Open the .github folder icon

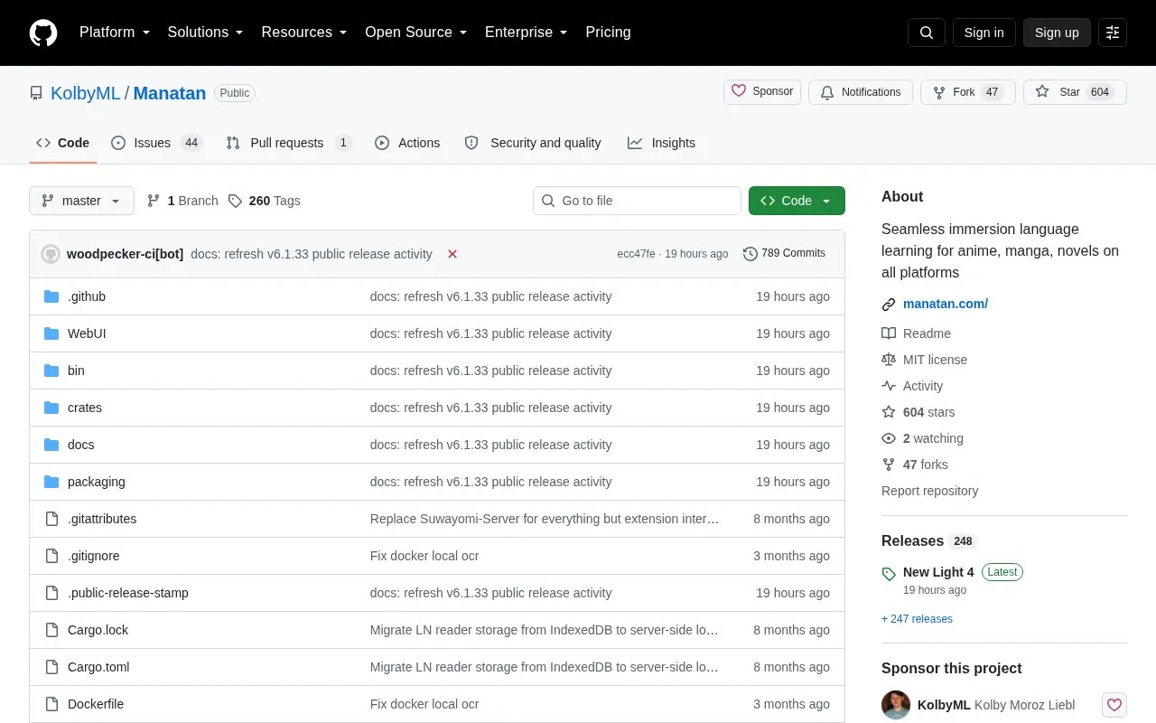[x=51, y=296]
